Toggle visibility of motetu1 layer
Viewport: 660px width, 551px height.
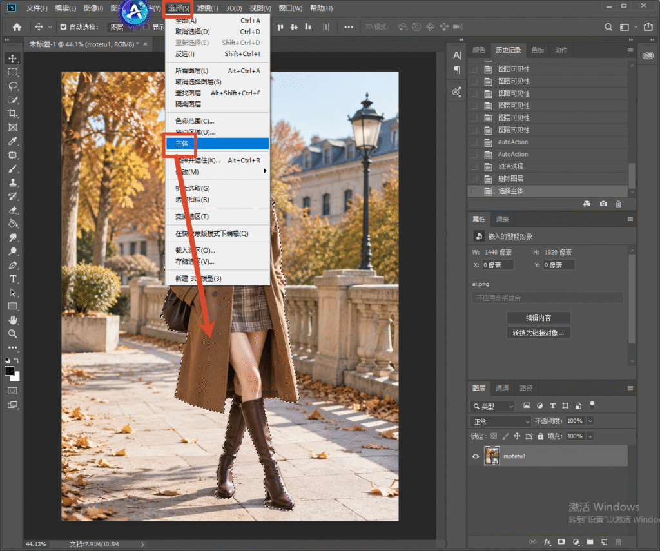click(x=476, y=456)
